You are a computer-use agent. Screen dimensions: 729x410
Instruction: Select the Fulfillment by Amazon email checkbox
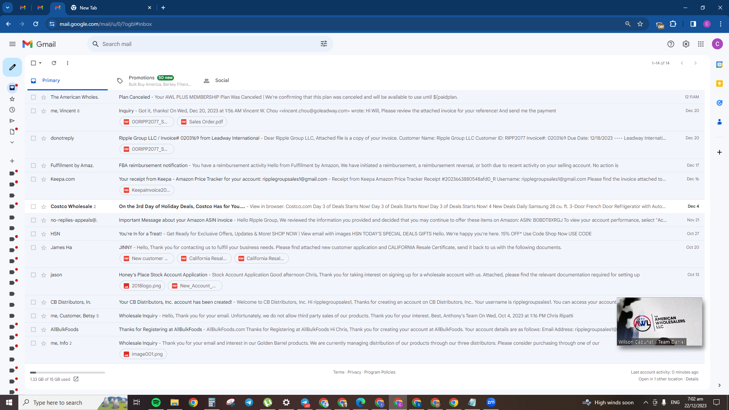[x=33, y=166]
